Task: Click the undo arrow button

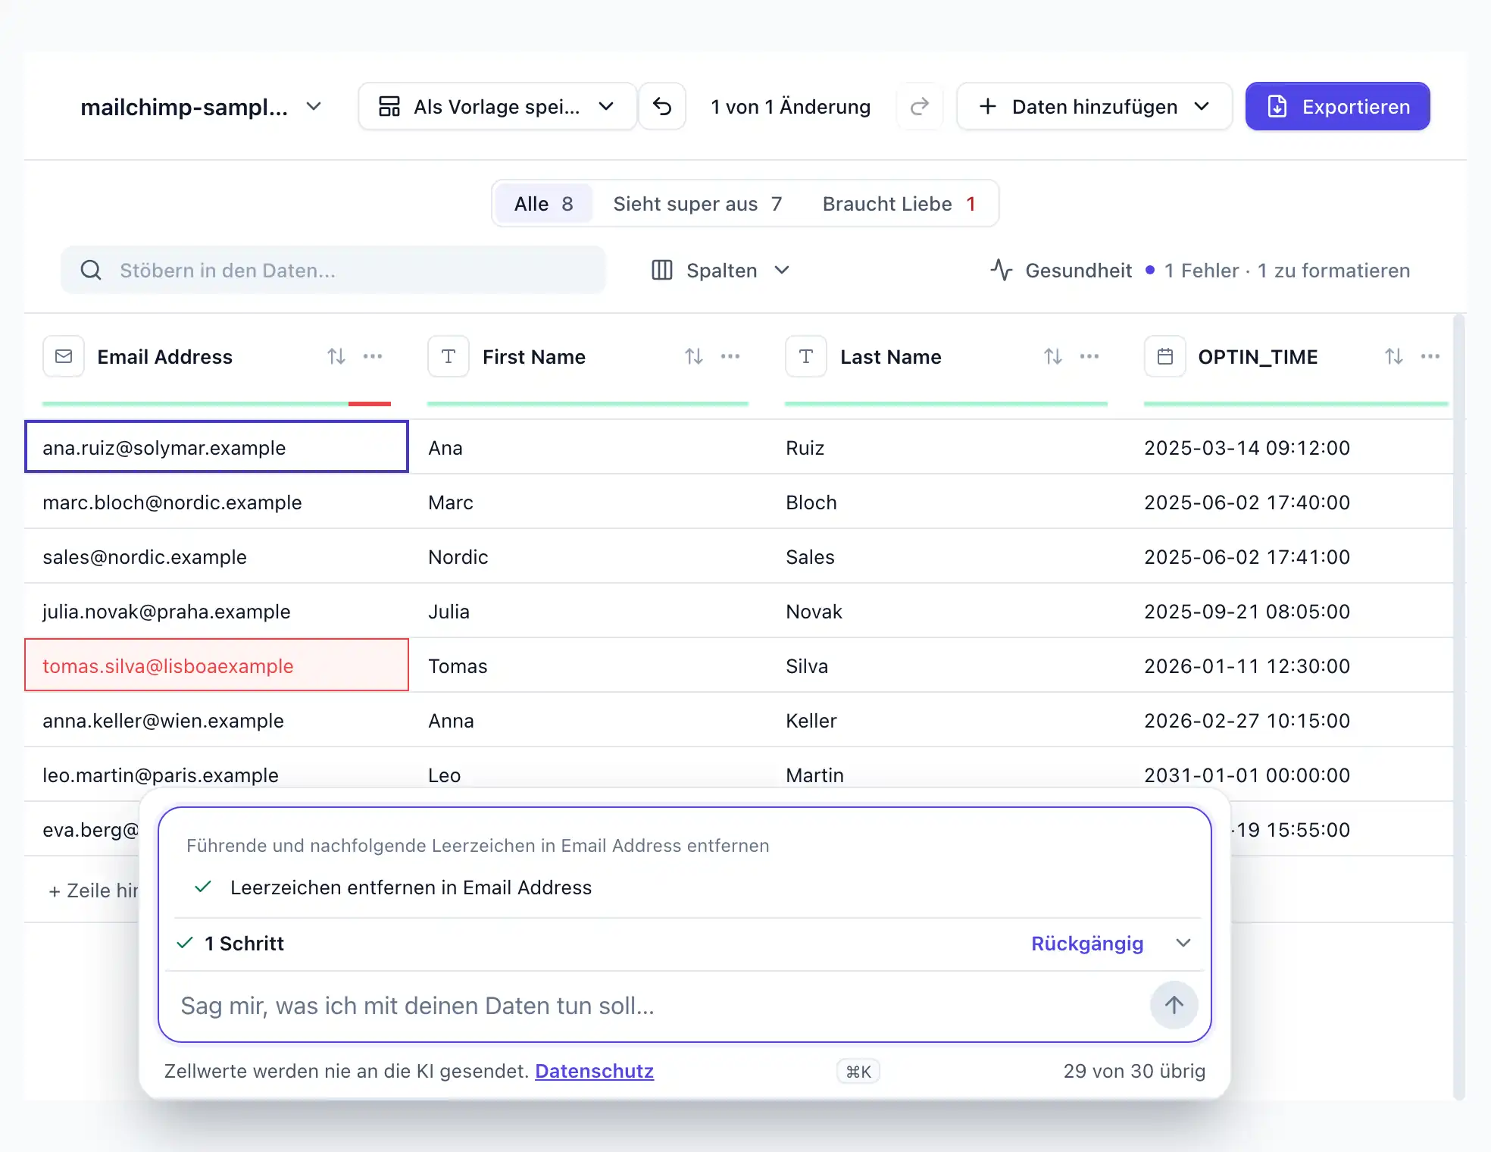Action: (x=662, y=106)
